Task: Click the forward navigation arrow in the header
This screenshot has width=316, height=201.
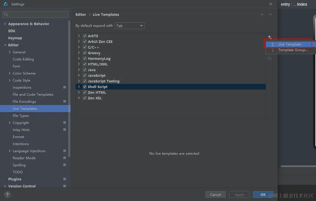Action: tap(270, 14)
